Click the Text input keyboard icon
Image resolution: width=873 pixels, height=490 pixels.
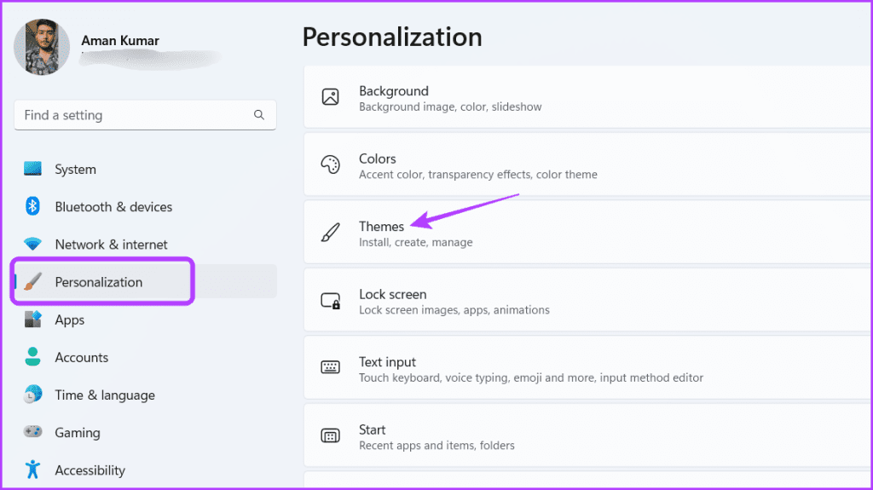(x=330, y=367)
